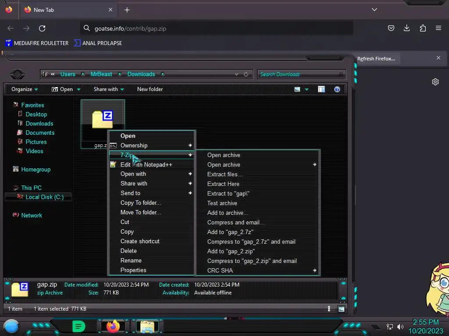Image resolution: width=449 pixels, height=336 pixels.
Task: Click Users in Explorer breadcrumb
Action: [x=68, y=74]
